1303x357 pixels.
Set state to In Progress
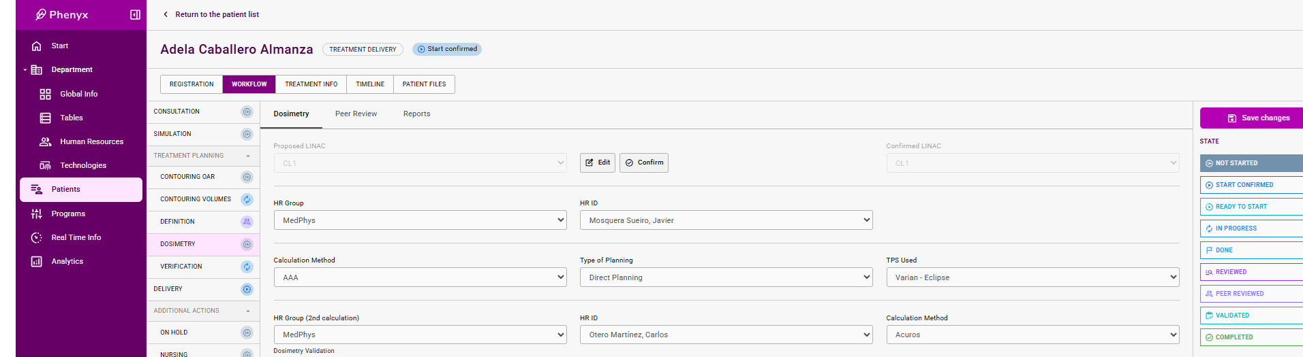[x=1251, y=228]
